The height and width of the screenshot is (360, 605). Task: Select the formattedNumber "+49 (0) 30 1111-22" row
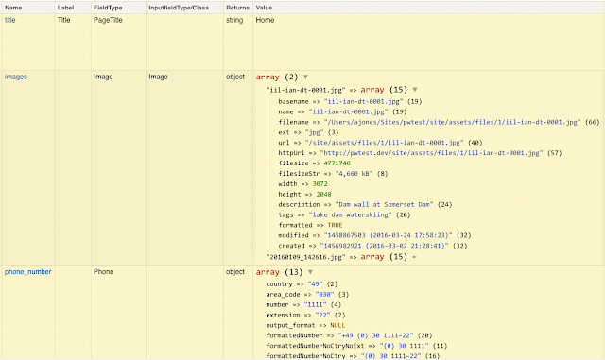click(x=349, y=335)
